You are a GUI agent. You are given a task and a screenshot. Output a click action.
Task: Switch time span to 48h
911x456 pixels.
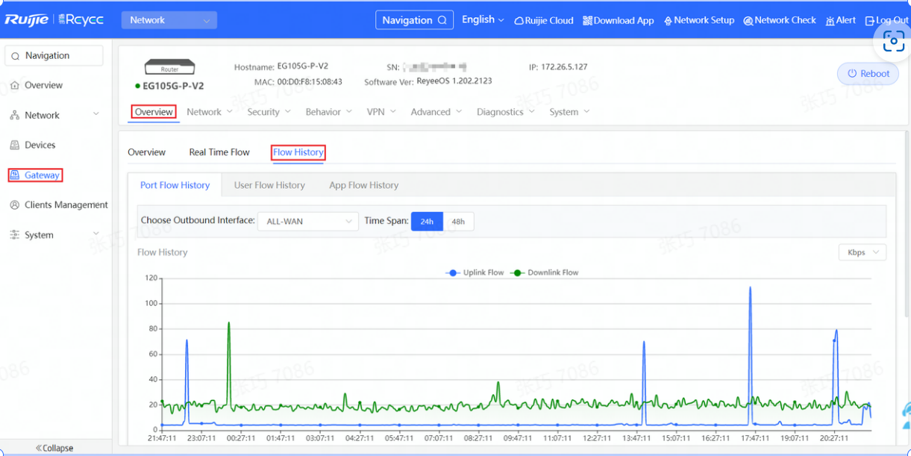(x=458, y=222)
